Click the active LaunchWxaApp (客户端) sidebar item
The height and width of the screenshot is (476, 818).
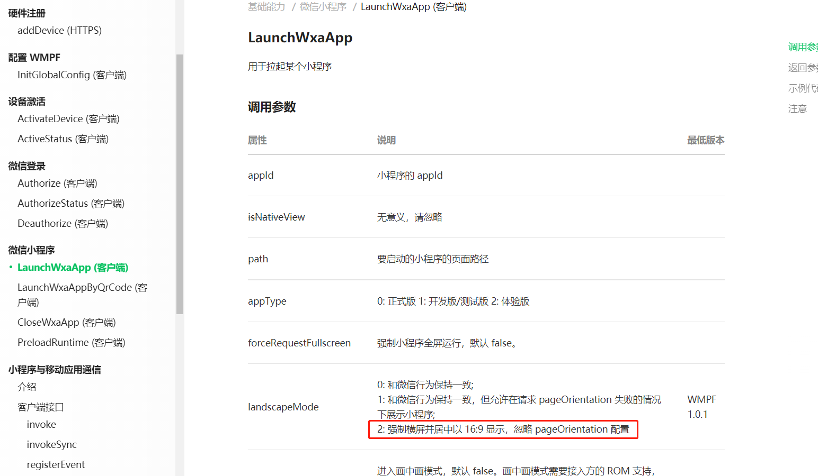tap(73, 268)
